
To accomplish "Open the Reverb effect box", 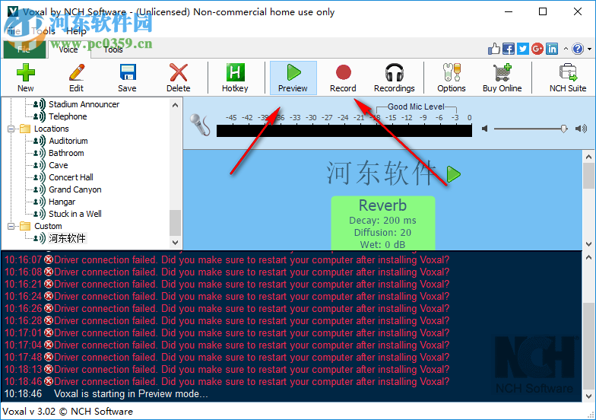I will click(383, 223).
